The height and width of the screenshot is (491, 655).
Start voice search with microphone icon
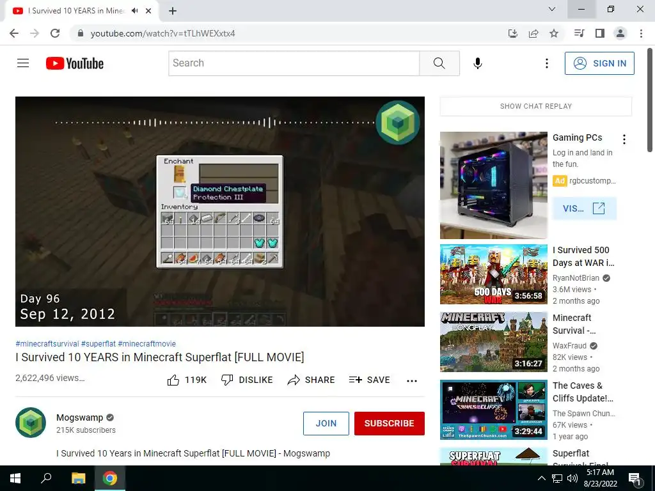(x=477, y=63)
